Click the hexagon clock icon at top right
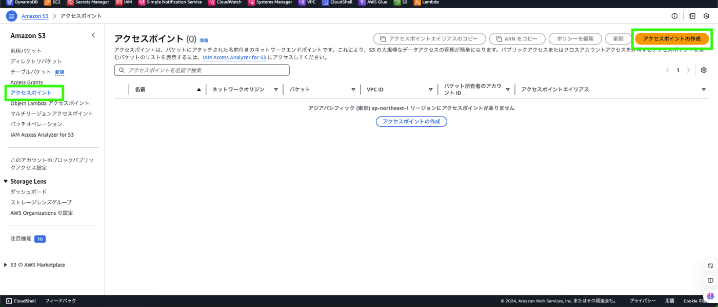This screenshot has height=307, width=718. click(707, 16)
